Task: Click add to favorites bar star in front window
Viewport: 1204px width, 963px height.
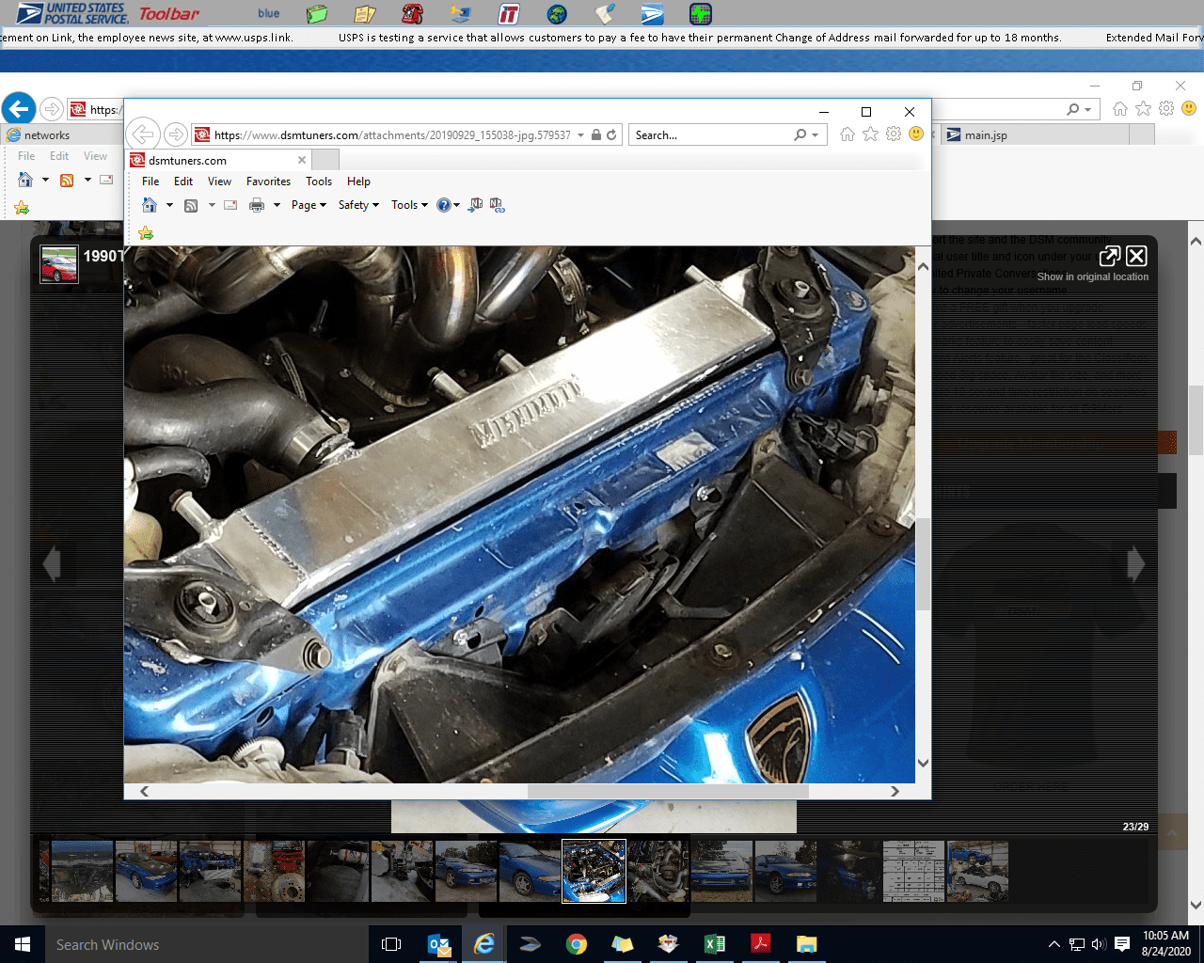Action: coord(146,232)
